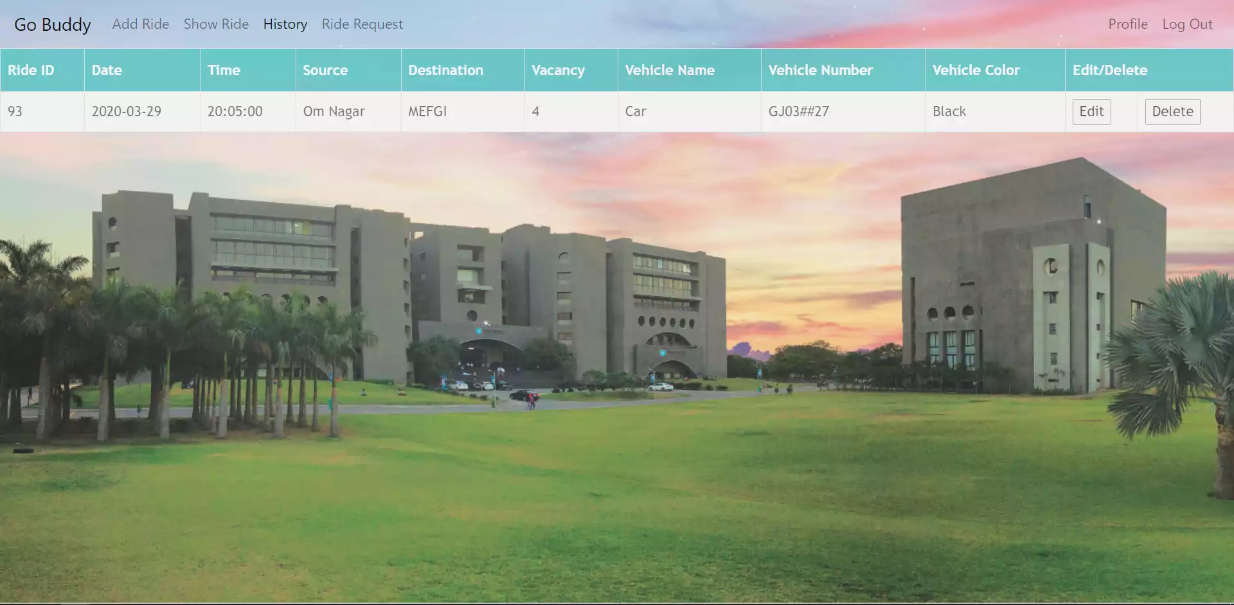Viewport: 1234px width, 605px height.
Task: Select the Om Nagar source cell
Action: [x=334, y=112]
